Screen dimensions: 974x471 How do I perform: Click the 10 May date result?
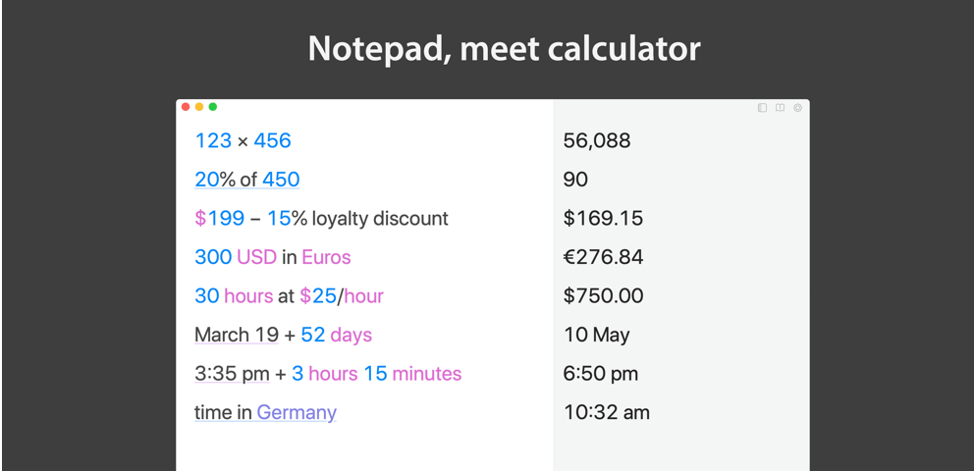(x=596, y=336)
